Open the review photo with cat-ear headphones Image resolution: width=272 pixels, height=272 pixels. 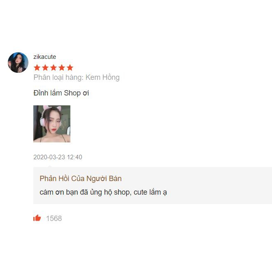(x=52, y=124)
